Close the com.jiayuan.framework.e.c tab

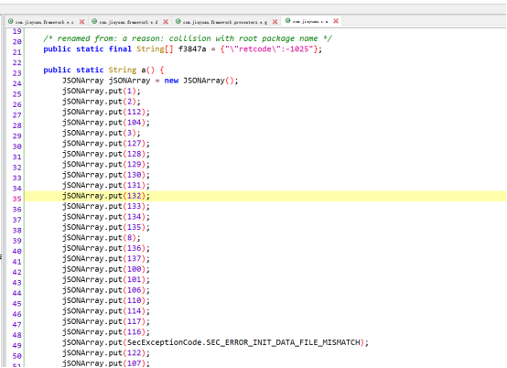point(81,22)
